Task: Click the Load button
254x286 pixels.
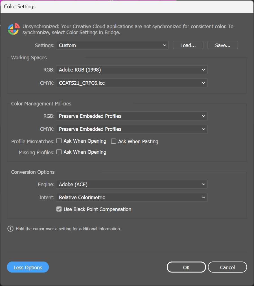Action: (188, 45)
